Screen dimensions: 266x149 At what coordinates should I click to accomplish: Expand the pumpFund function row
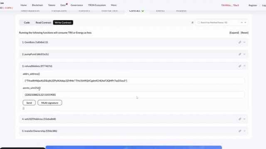244,54
